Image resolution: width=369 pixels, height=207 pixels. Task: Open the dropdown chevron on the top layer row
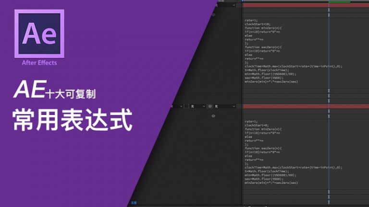pyautogui.click(x=234, y=5)
